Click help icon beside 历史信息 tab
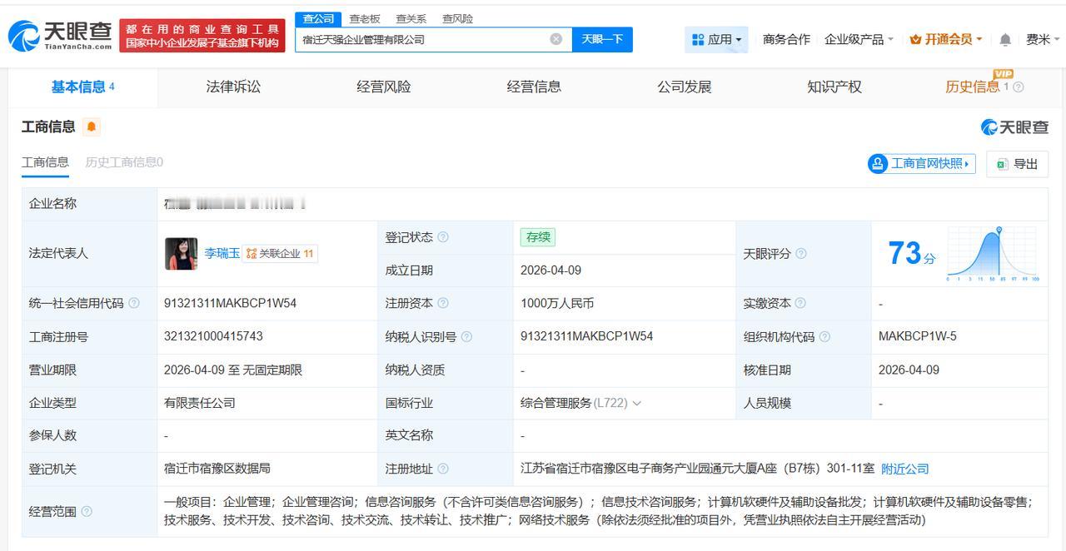Screen dimensions: 1066x551 tap(1018, 87)
